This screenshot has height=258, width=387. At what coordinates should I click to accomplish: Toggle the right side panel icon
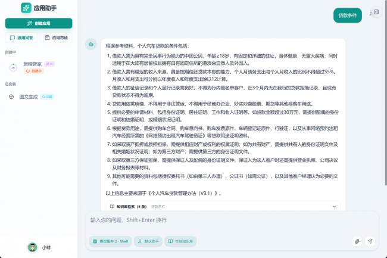click(376, 12)
